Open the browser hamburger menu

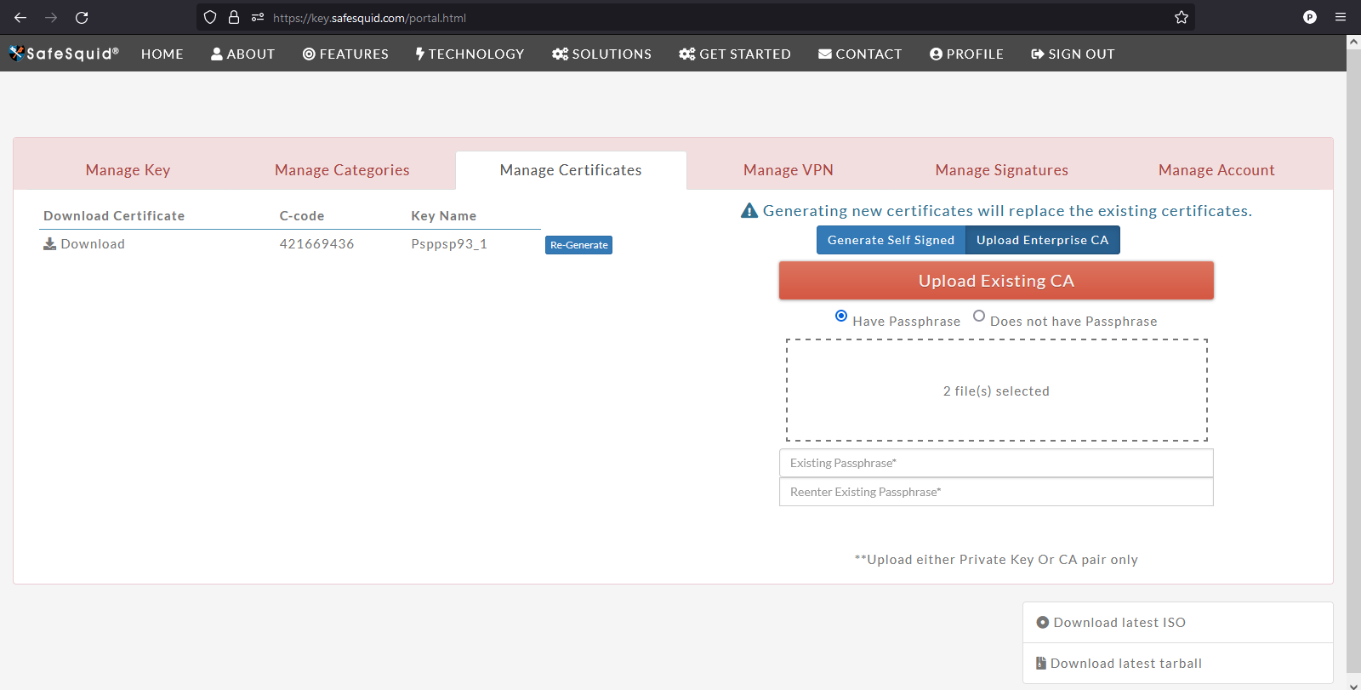tap(1341, 17)
